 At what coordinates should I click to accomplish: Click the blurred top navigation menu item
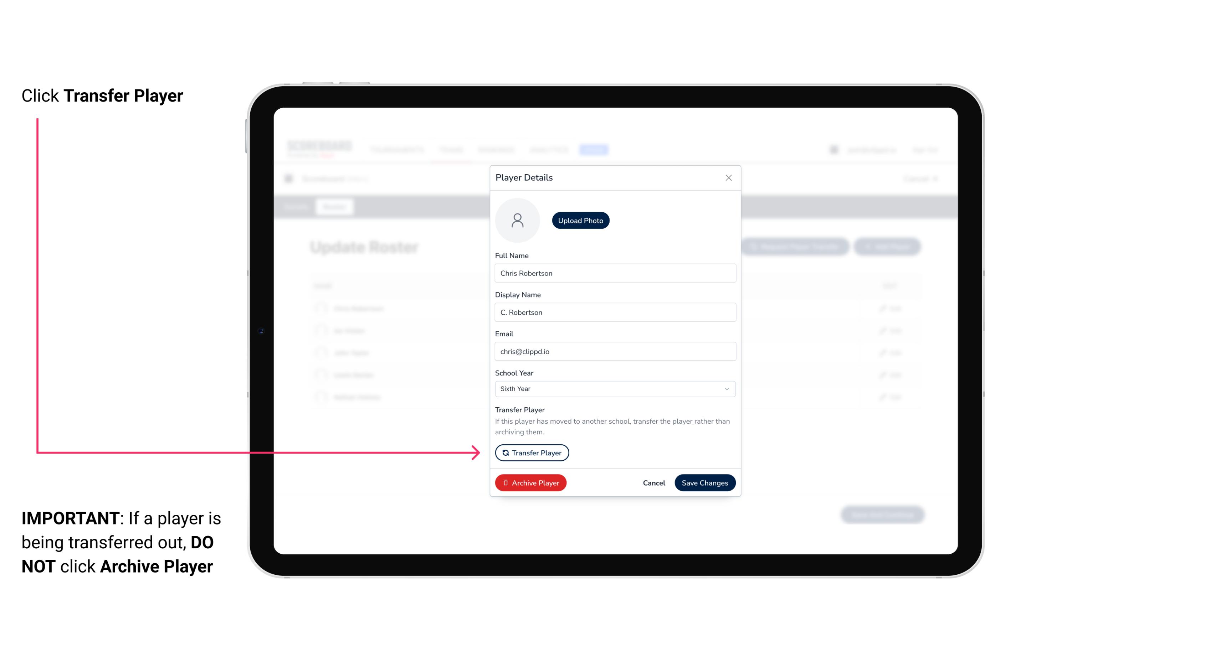coord(595,150)
